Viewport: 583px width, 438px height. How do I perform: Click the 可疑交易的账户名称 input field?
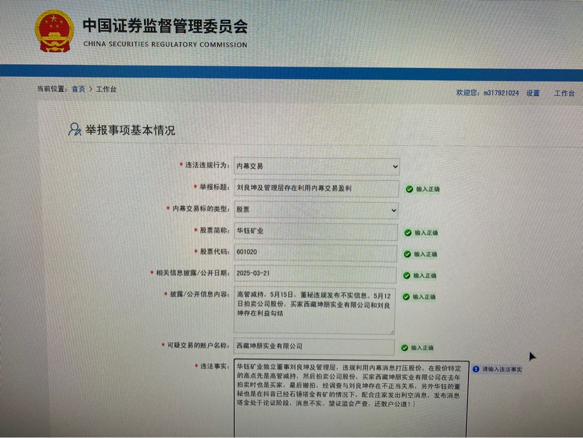click(x=314, y=346)
